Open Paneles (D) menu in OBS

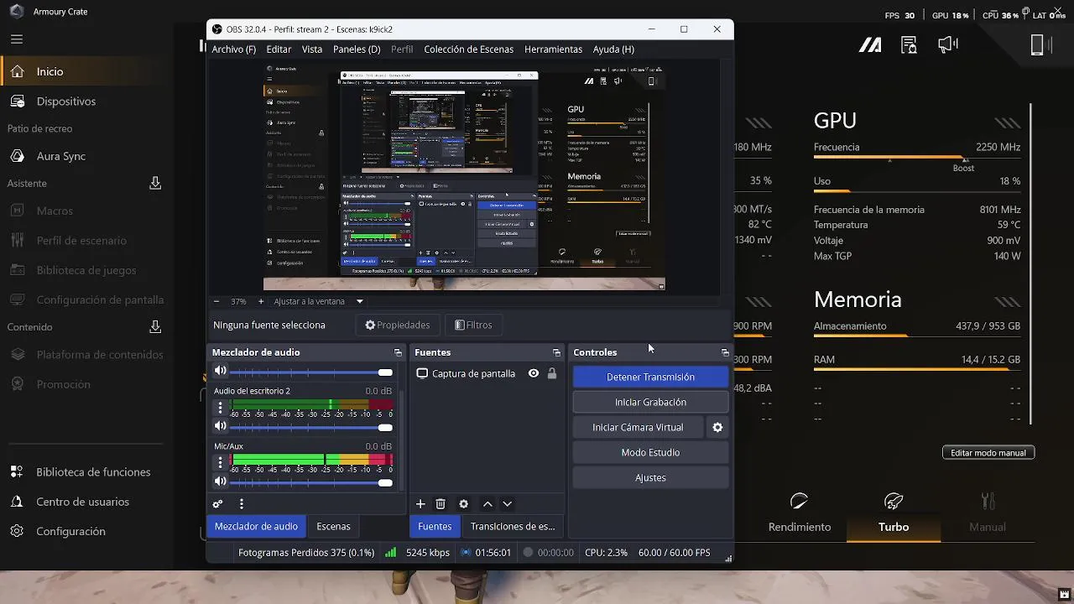coord(357,49)
